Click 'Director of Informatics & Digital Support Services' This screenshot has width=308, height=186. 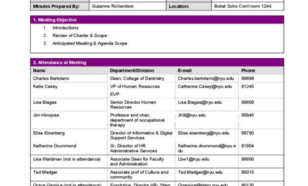click(x=141, y=136)
